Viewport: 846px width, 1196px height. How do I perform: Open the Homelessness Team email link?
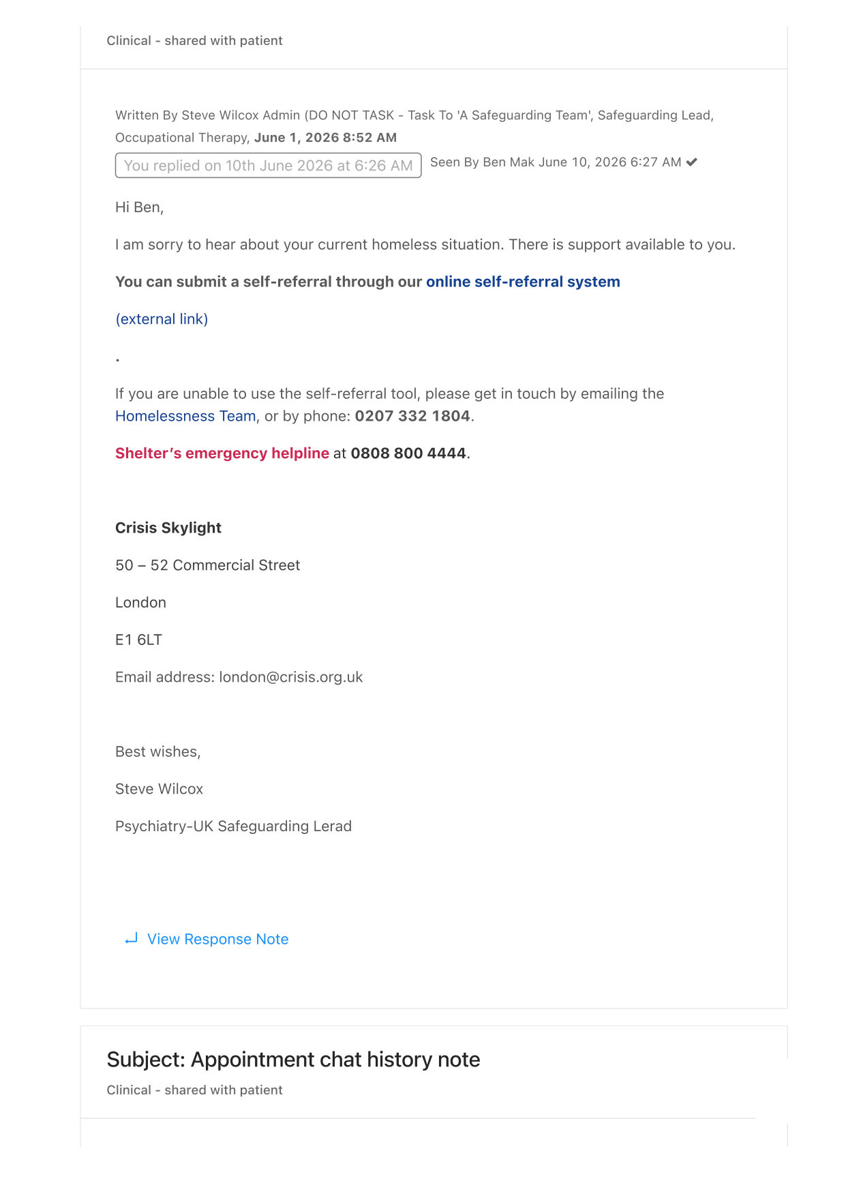[185, 416]
